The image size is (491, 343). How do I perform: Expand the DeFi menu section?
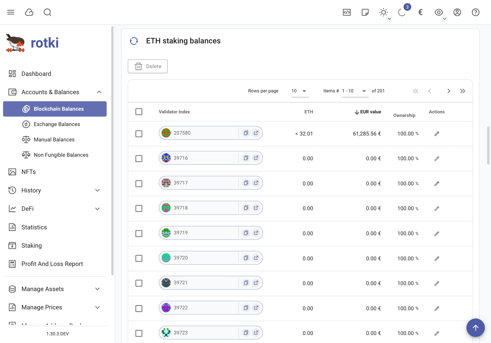(x=97, y=209)
